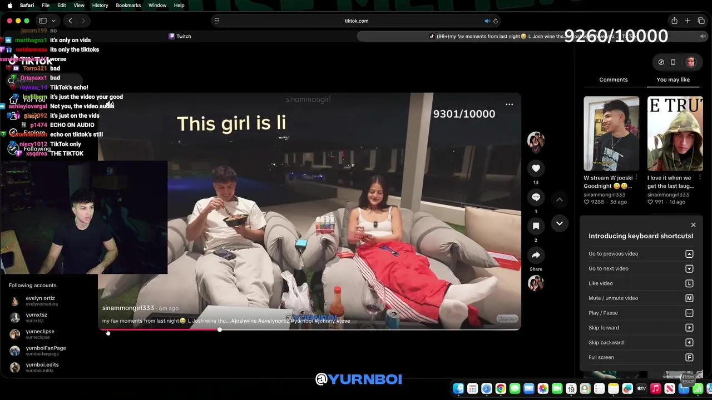Click the #evelynortiz hashtag in the caption
The width and height of the screenshot is (712, 400).
click(275, 321)
